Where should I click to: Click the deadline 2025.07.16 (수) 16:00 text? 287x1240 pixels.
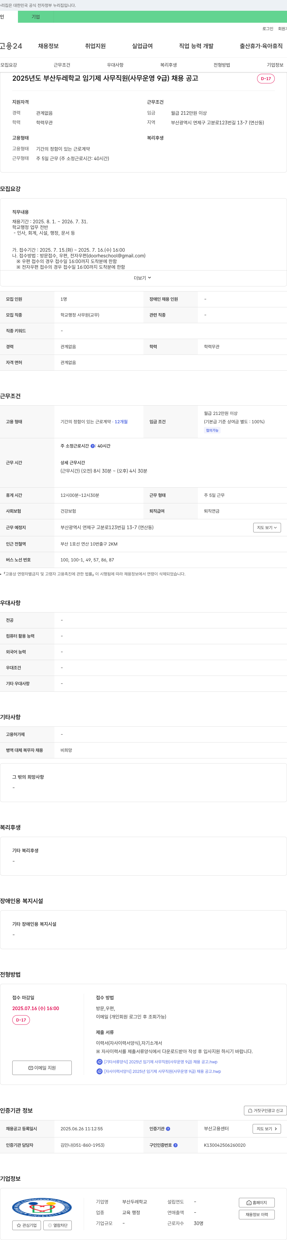36,1008
